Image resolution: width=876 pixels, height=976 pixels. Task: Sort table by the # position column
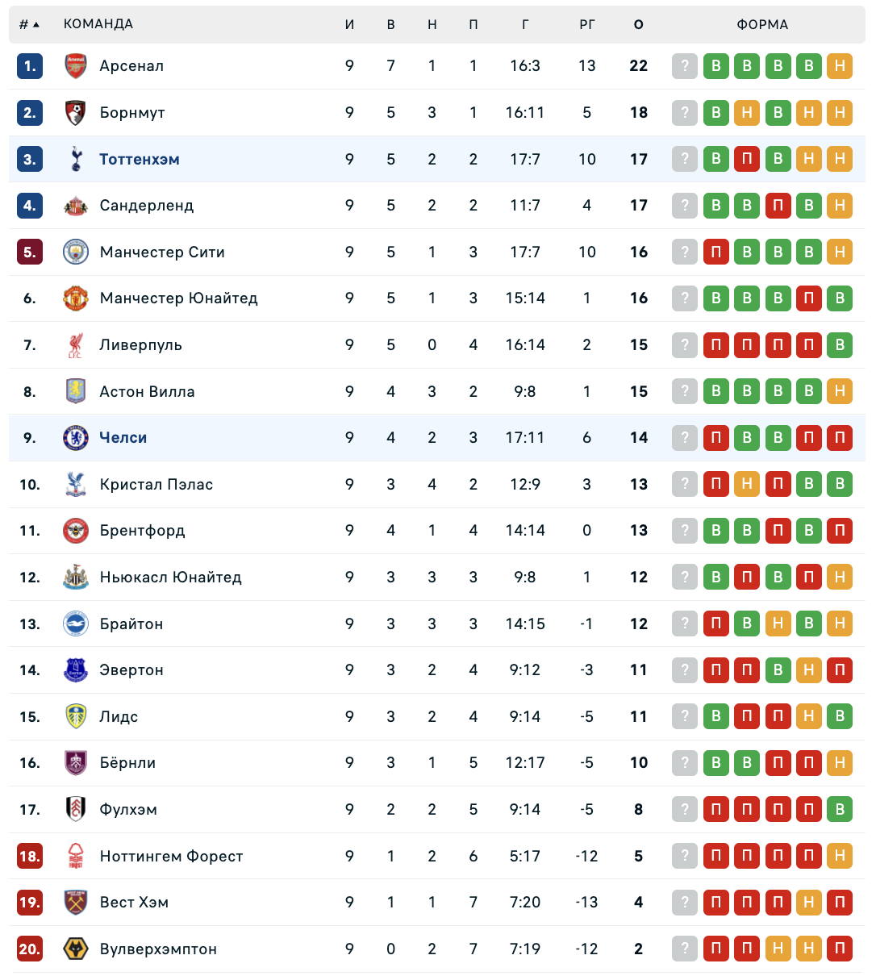point(29,25)
